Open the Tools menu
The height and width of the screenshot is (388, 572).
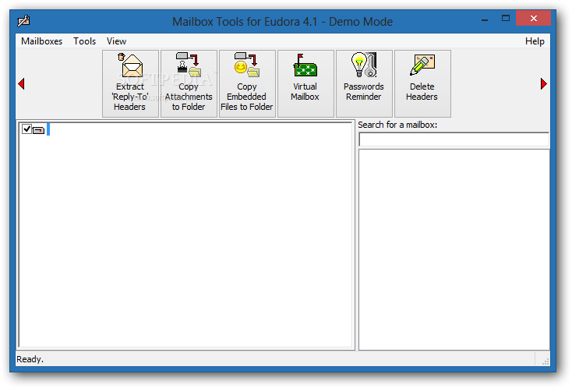(84, 41)
